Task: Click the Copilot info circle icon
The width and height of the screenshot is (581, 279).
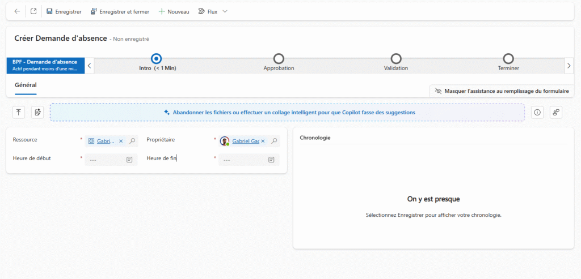Action: [537, 113]
